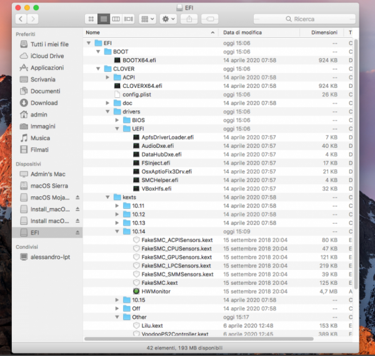
Task: Sort by the Nome column header
Action: tap(151, 32)
